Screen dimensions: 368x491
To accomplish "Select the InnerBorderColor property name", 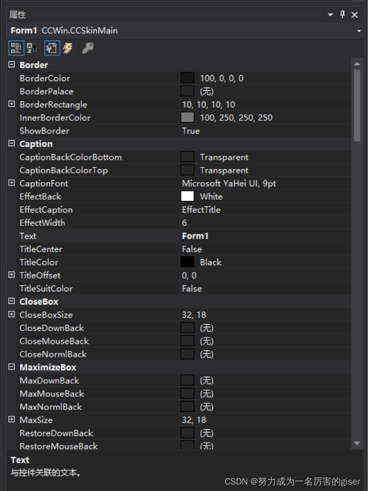I will (x=55, y=118).
